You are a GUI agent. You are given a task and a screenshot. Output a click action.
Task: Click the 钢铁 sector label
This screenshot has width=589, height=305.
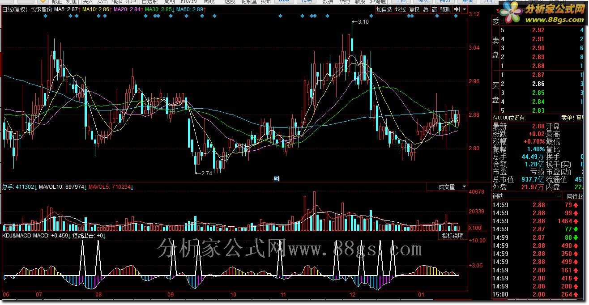point(498,196)
